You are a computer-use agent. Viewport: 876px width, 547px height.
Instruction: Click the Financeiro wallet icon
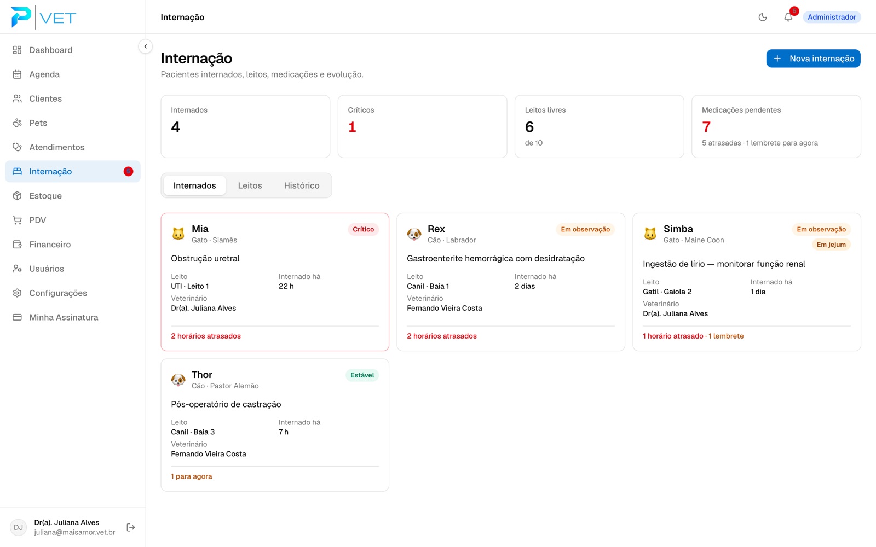tap(17, 245)
